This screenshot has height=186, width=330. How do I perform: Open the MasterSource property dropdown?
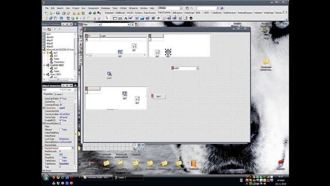pyautogui.click(x=72, y=148)
